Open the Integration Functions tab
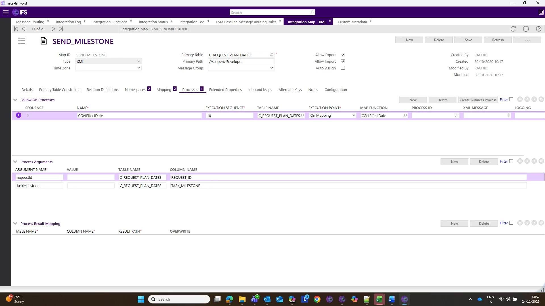This screenshot has width=545, height=306. tap(110, 22)
